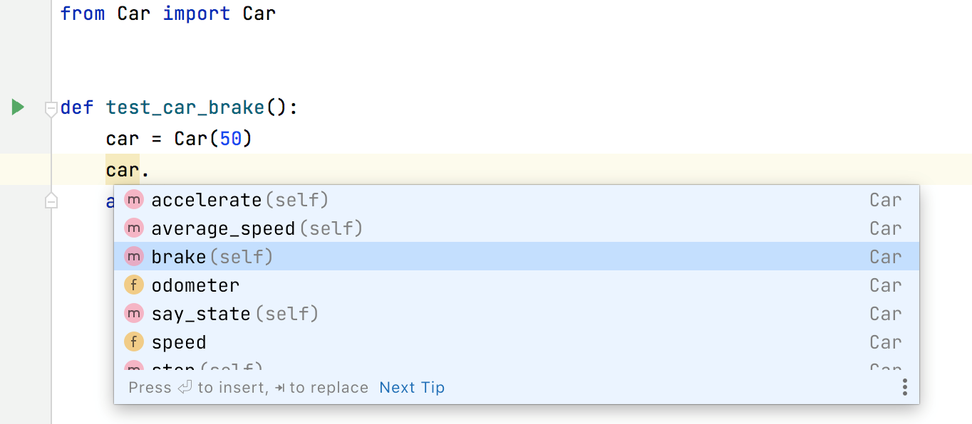Image resolution: width=972 pixels, height=424 pixels.
Task: Collapse the test_car_brake function via gutter marker
Action: tap(51, 108)
